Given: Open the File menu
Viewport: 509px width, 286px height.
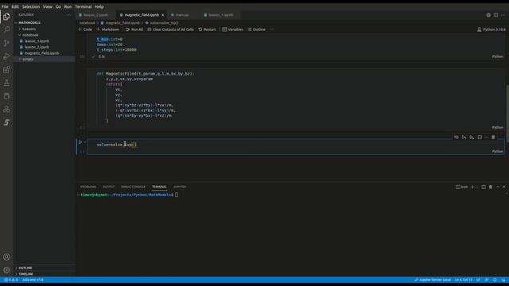Looking at the screenshot, I should [x=5, y=6].
